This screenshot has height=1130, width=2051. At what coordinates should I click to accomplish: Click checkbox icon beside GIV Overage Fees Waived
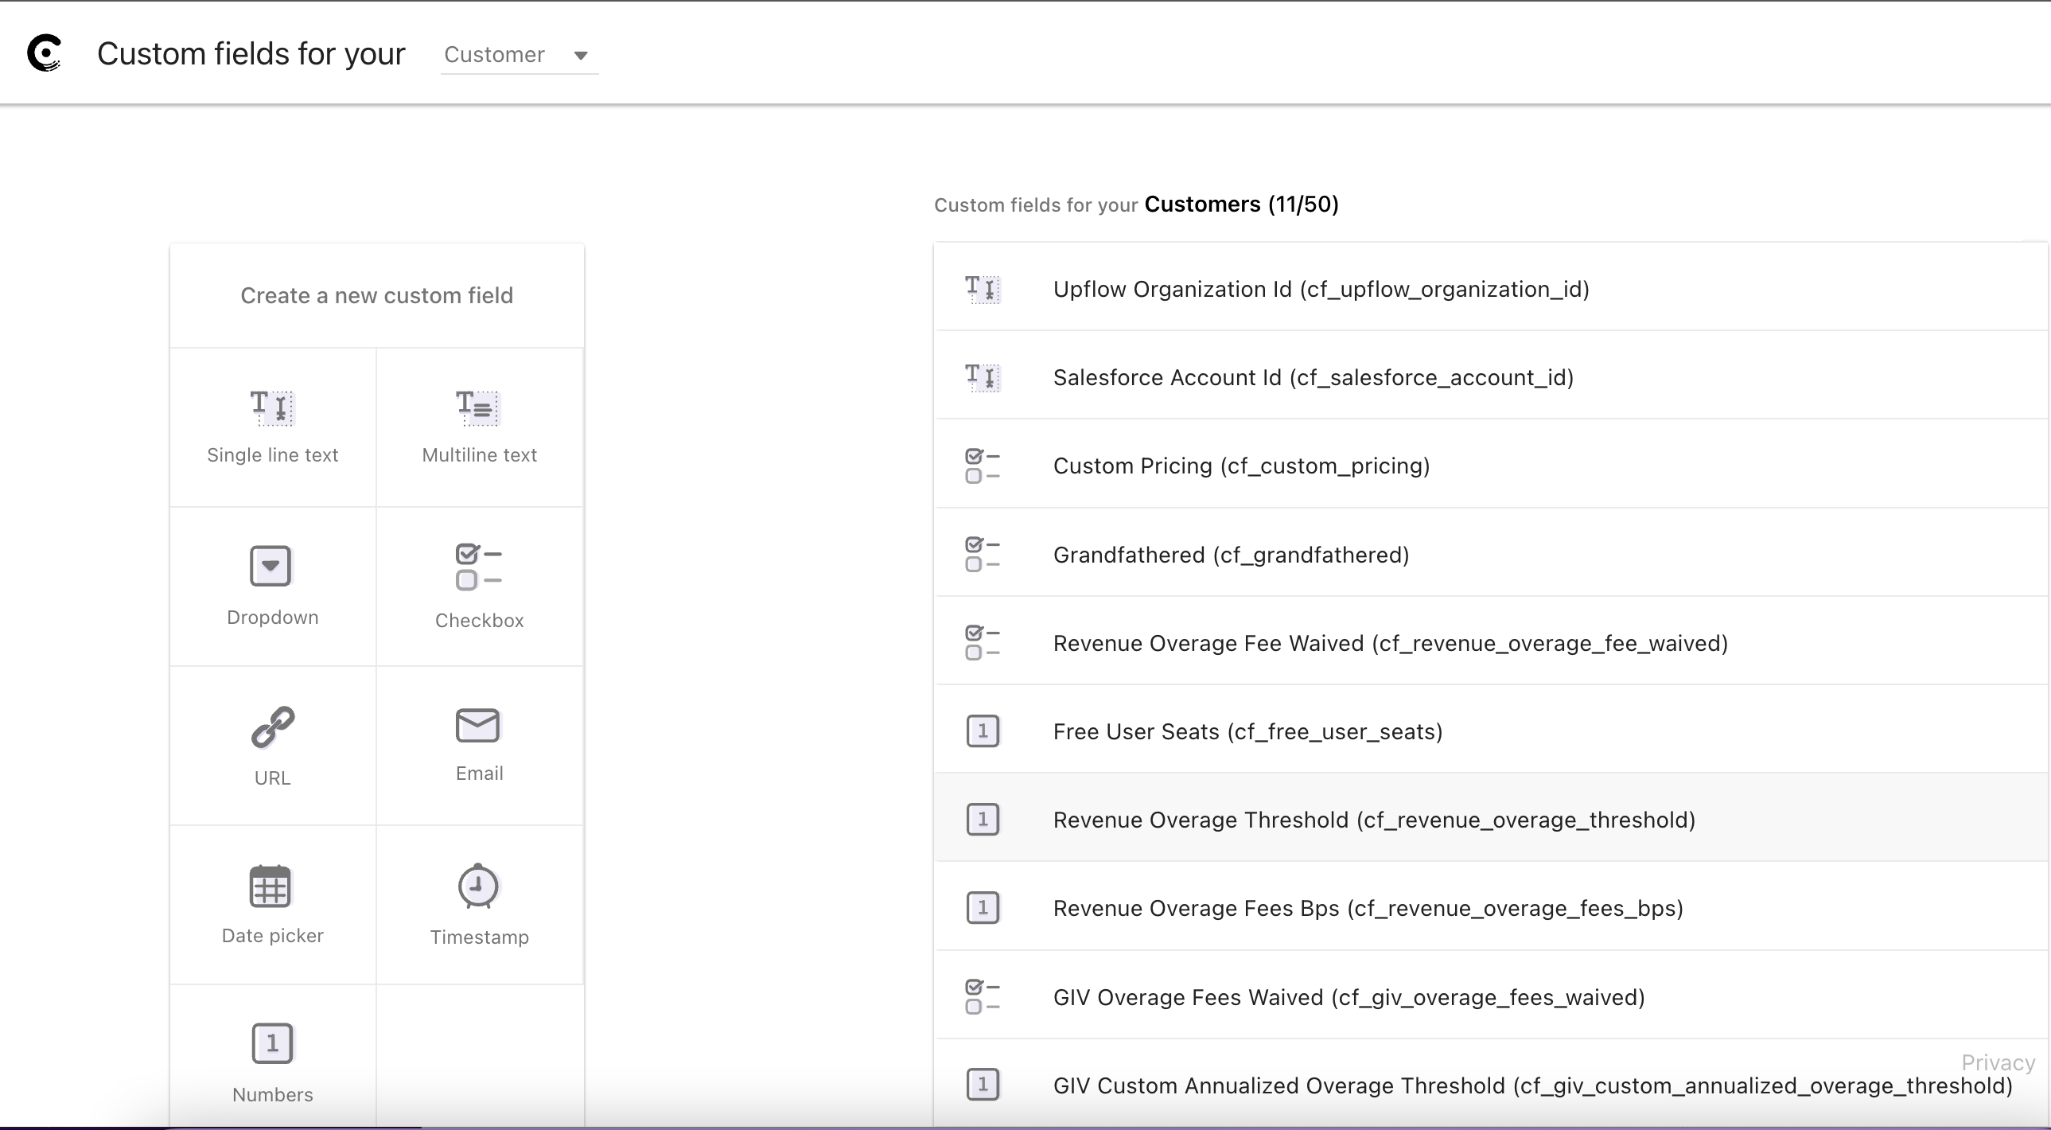coord(983,997)
